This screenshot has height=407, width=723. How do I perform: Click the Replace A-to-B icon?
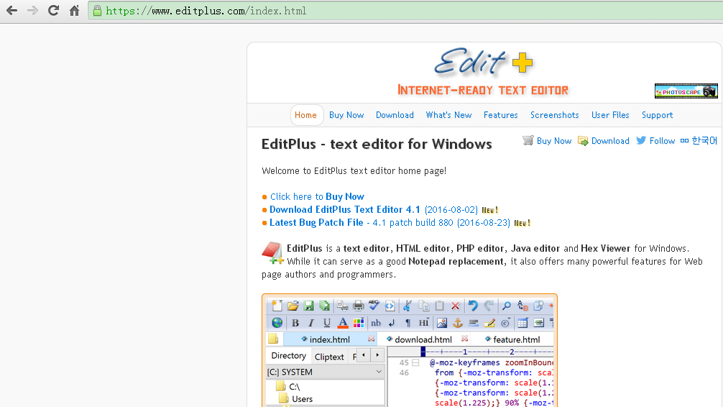(522, 306)
